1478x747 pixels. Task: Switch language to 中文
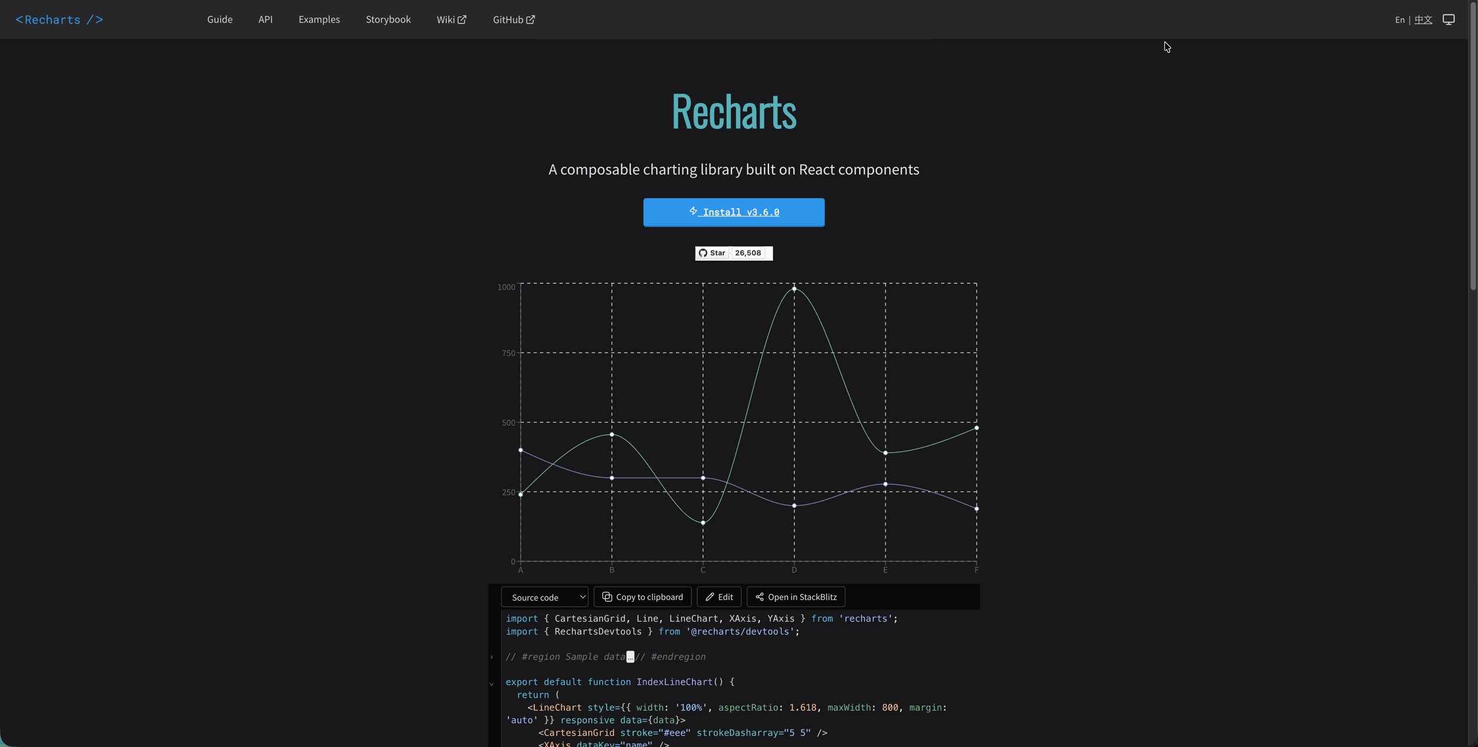pyautogui.click(x=1423, y=19)
